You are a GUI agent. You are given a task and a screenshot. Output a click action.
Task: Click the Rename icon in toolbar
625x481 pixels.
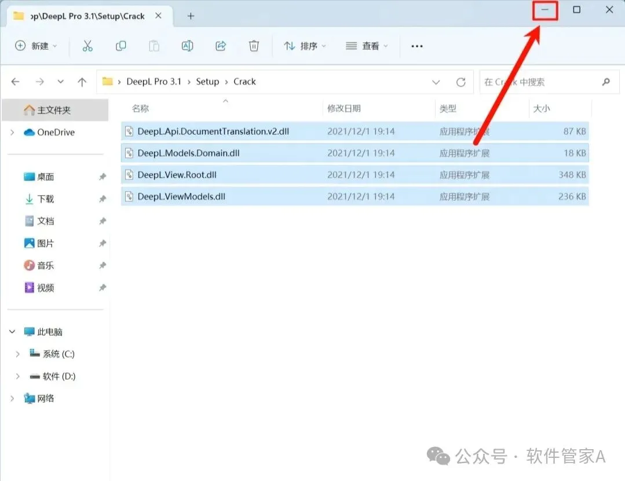point(187,46)
